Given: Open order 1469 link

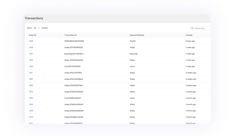Looking at the screenshot, I should tap(31, 41).
